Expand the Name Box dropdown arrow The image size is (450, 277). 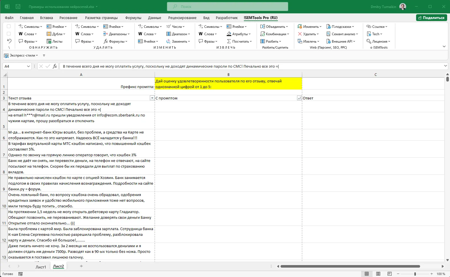pyautogui.click(x=28, y=66)
